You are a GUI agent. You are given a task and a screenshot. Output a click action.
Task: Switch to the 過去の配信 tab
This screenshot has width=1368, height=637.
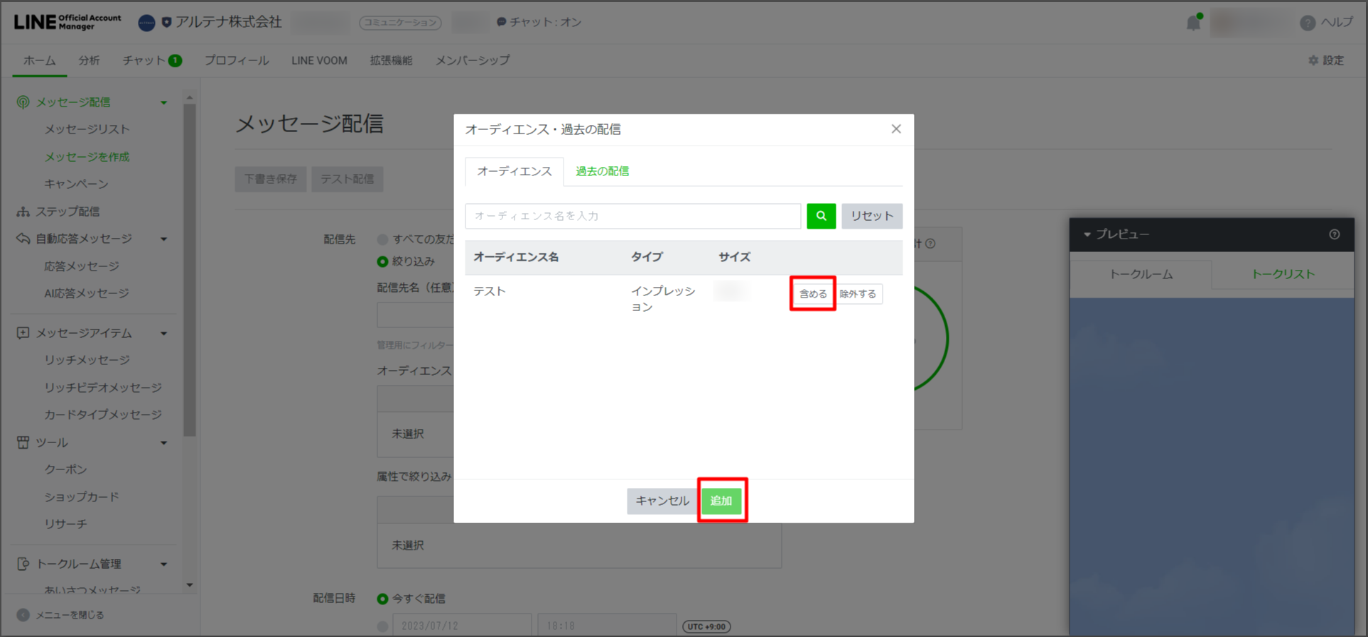(602, 171)
